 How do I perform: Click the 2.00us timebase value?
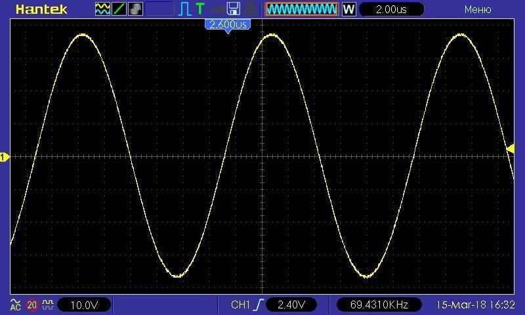[x=391, y=9]
